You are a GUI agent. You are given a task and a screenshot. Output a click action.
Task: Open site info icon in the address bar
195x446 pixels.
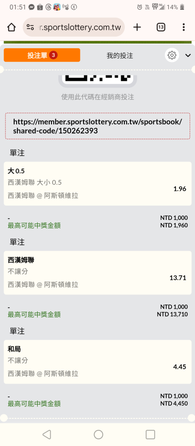pos(30,27)
